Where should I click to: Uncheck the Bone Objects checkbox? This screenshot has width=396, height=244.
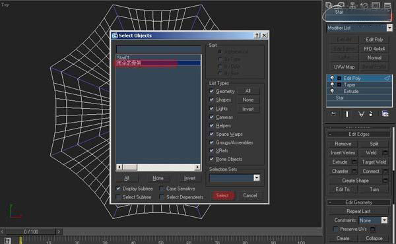click(211, 159)
